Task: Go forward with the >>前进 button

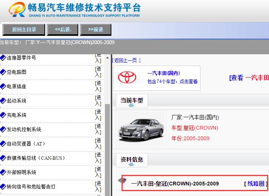Action: tap(96, 30)
